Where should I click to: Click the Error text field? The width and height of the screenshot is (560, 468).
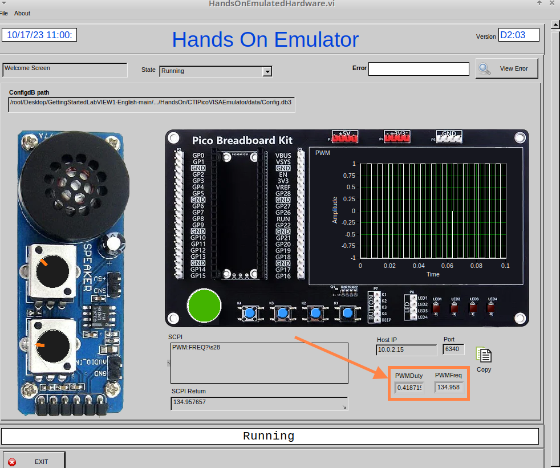point(419,69)
